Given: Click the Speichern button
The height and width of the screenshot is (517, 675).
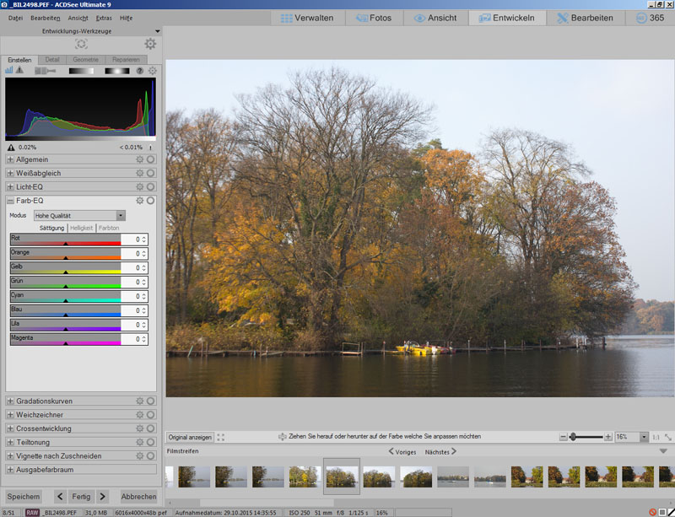Looking at the screenshot, I should tap(24, 496).
